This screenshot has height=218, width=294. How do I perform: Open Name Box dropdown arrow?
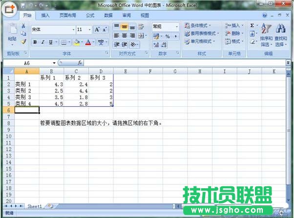click(x=54, y=63)
